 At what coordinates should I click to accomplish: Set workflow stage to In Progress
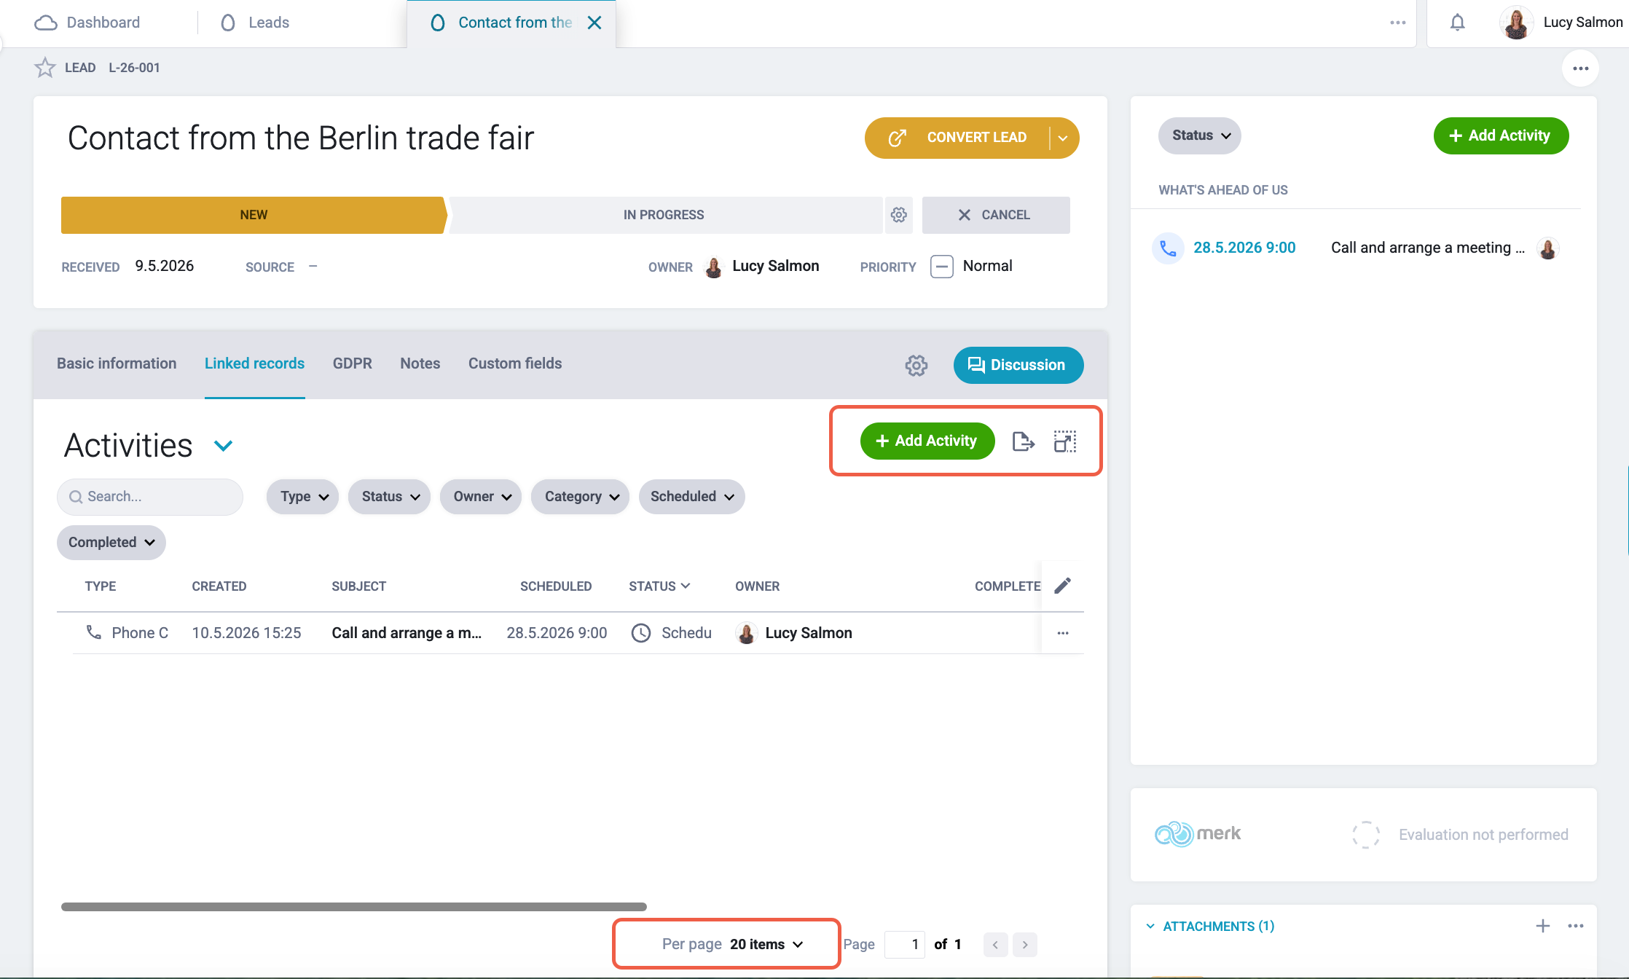click(x=664, y=215)
